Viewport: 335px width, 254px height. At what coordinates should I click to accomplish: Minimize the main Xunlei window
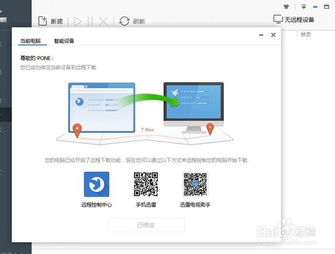click(315, 7)
